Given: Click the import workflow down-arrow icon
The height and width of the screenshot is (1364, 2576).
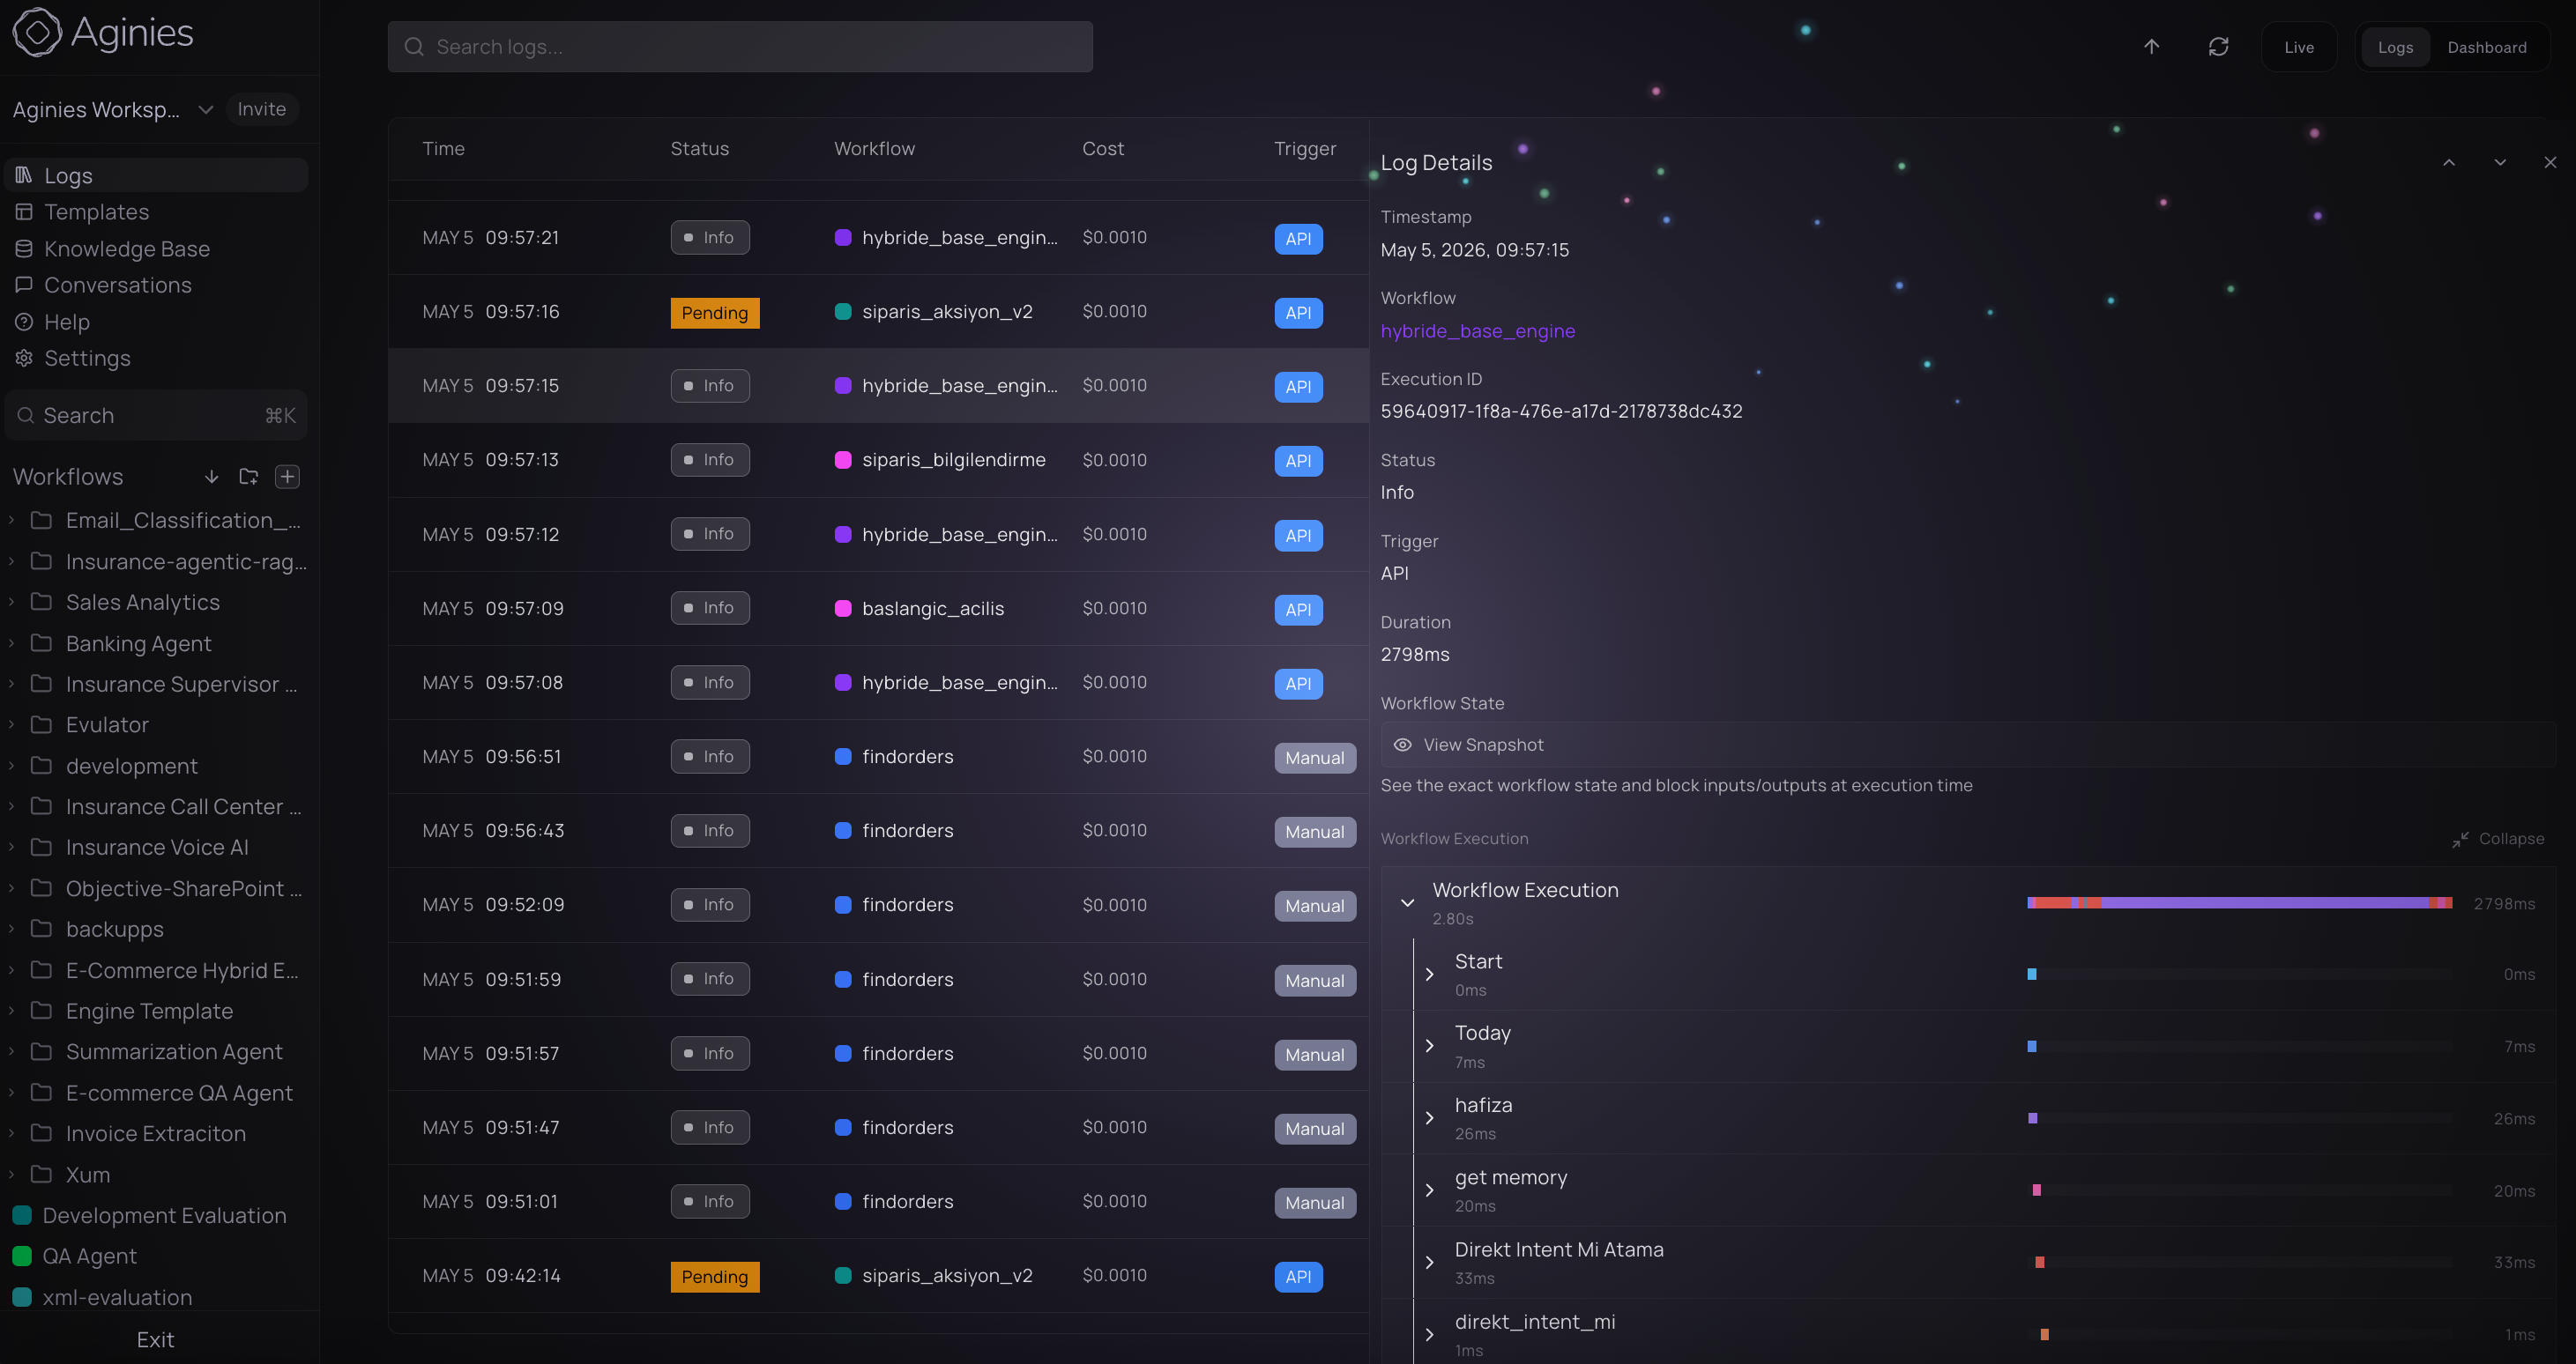Looking at the screenshot, I should [x=212, y=477].
